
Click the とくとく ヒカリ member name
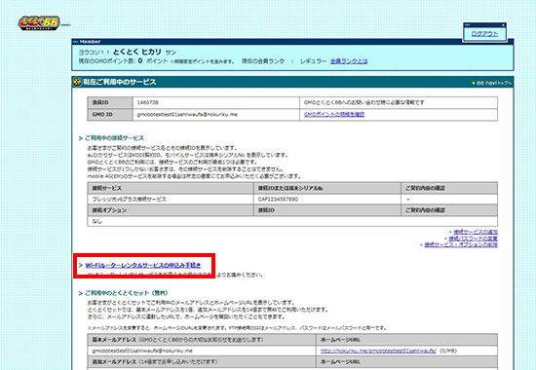click(136, 52)
